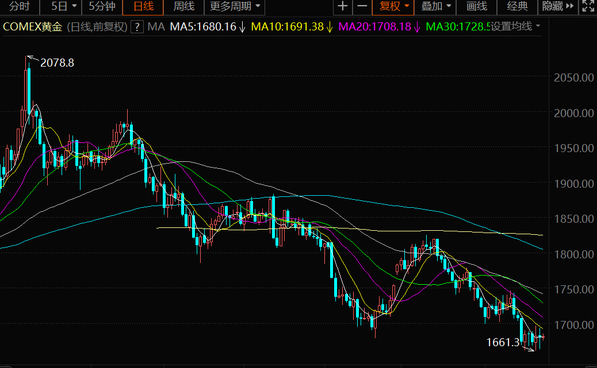Click the fullscreen expand icon
Image resolution: width=597 pixels, height=368 pixels.
click(x=588, y=6)
